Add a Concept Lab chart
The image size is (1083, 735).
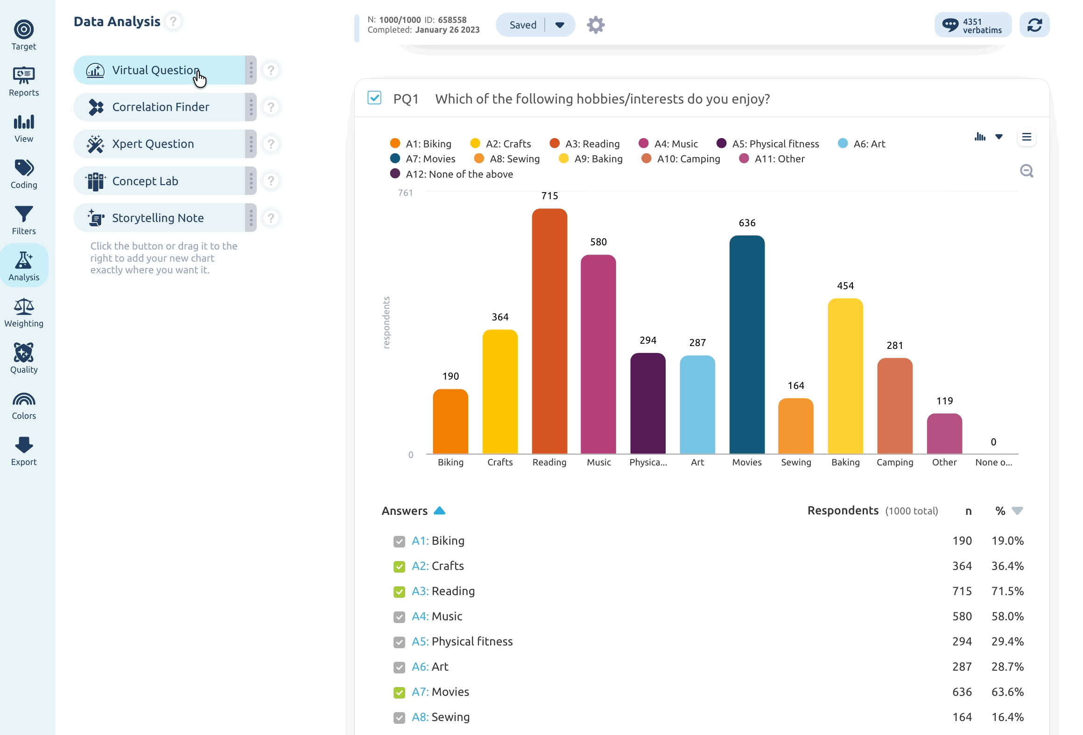point(160,181)
